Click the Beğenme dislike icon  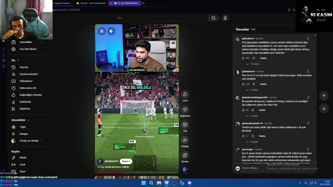185,109
